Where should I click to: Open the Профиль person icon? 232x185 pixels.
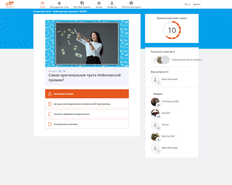tap(112, 3)
